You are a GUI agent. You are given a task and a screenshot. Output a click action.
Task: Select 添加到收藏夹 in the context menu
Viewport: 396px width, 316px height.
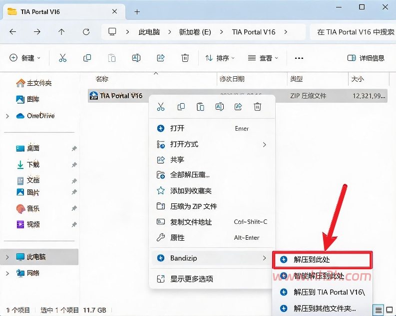coord(212,191)
